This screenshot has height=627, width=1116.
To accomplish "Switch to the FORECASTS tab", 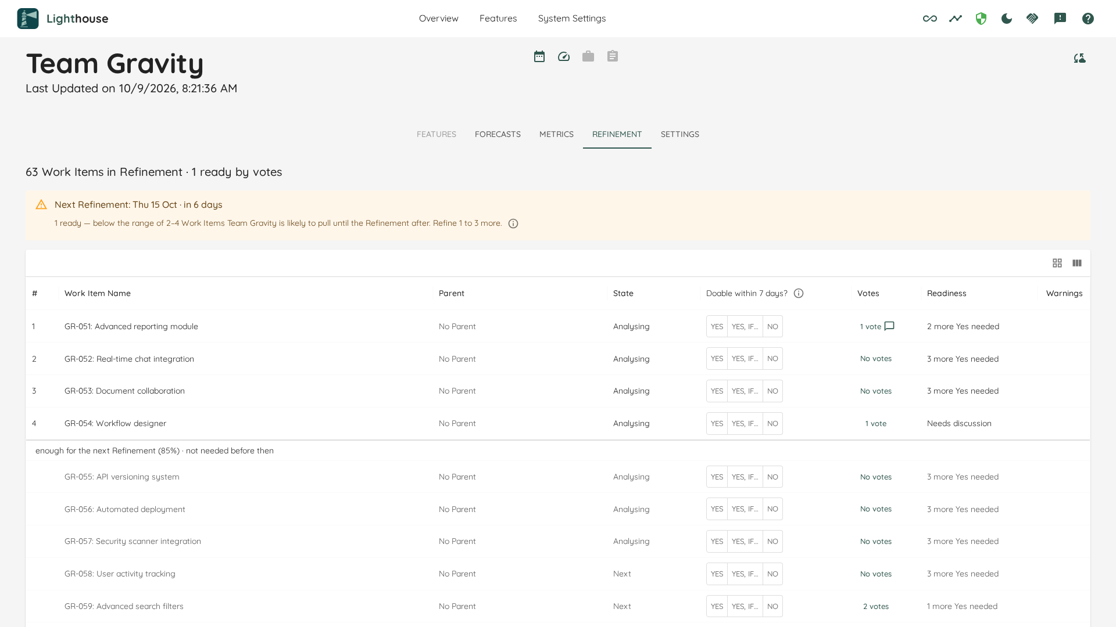I will (498, 134).
